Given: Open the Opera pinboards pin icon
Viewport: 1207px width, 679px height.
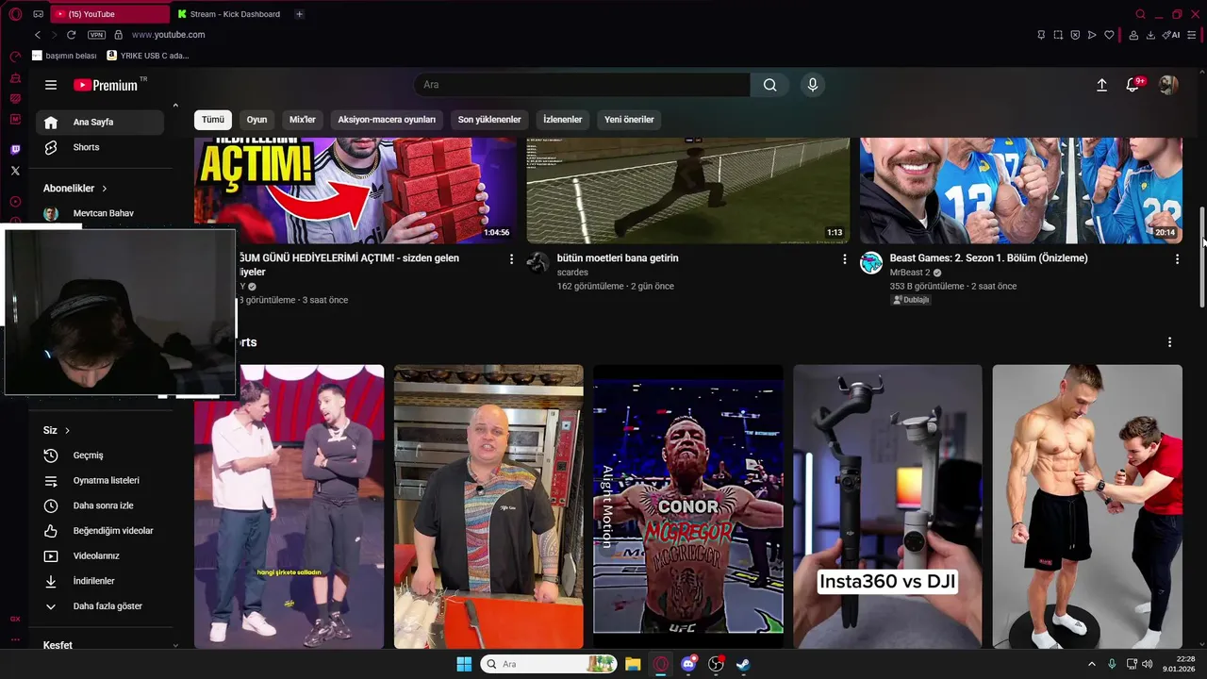Looking at the screenshot, I should tap(1041, 35).
